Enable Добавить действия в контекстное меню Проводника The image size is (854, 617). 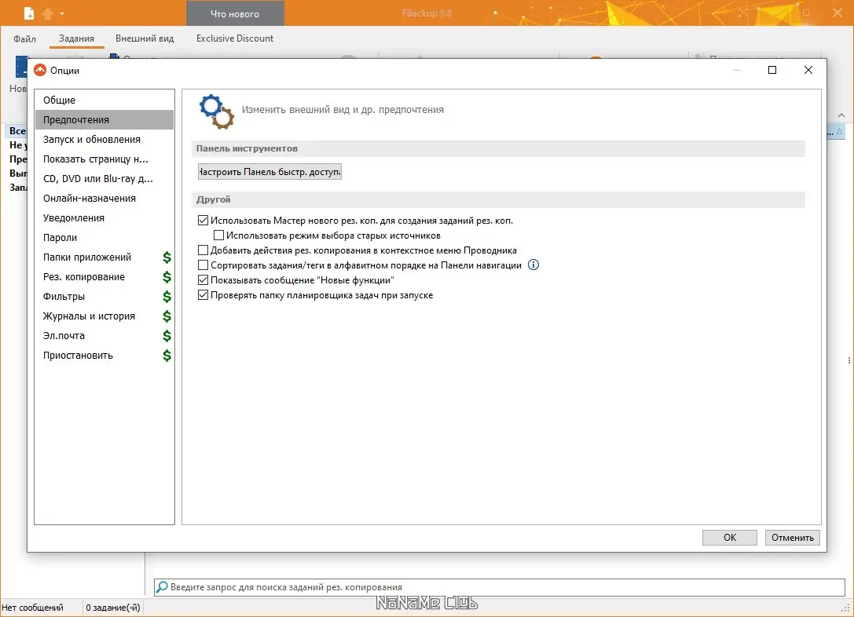coord(203,250)
